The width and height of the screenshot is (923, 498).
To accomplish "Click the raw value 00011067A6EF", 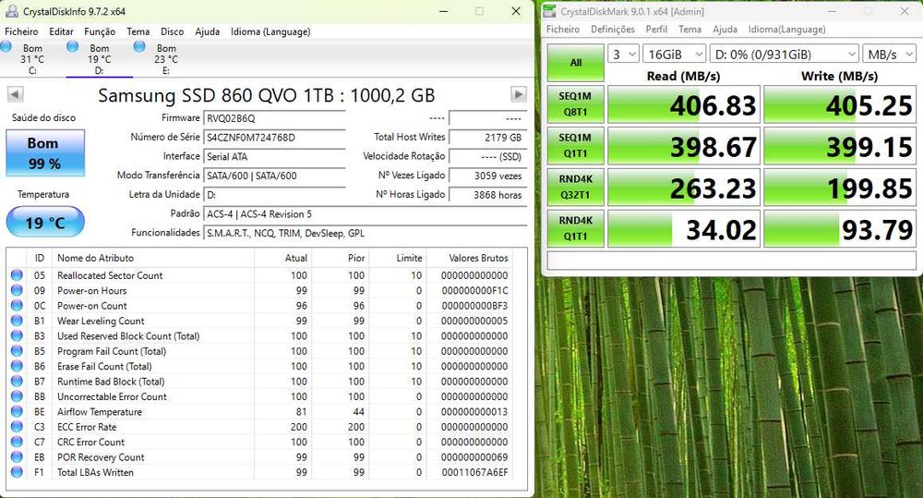I will tap(474, 472).
